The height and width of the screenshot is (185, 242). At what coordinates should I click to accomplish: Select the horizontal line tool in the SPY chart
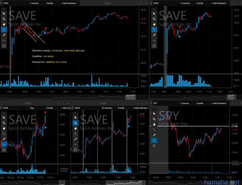[154, 141]
